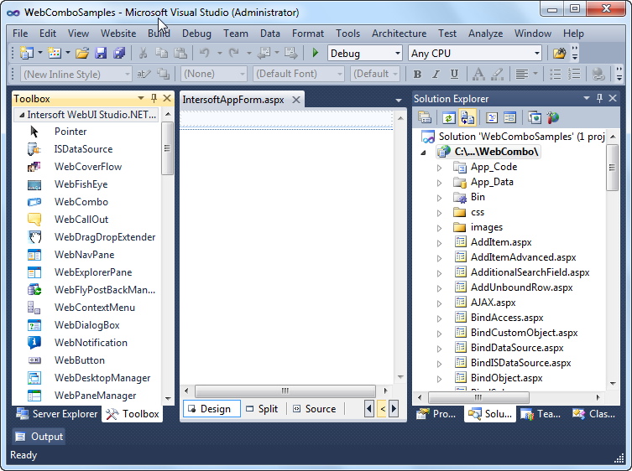Select the WebCombo control in the Toolbox
Screen dimensions: 632x471
[x=81, y=202]
